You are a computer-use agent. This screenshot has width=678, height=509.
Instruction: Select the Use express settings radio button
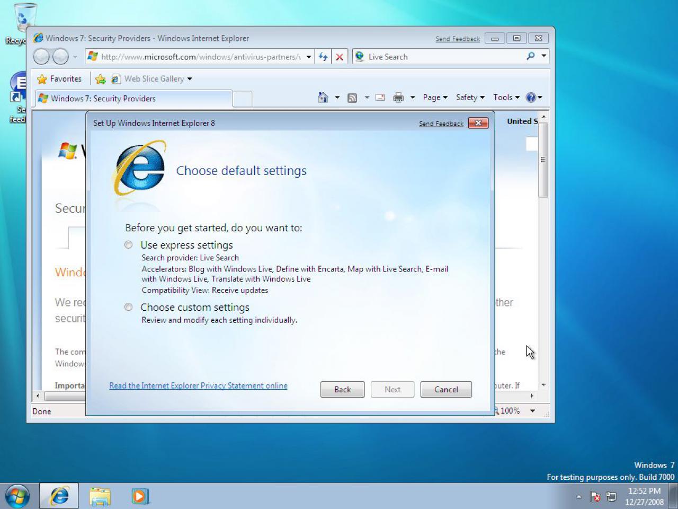pos(129,245)
